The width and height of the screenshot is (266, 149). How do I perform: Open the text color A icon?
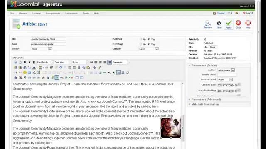(x=34, y=67)
